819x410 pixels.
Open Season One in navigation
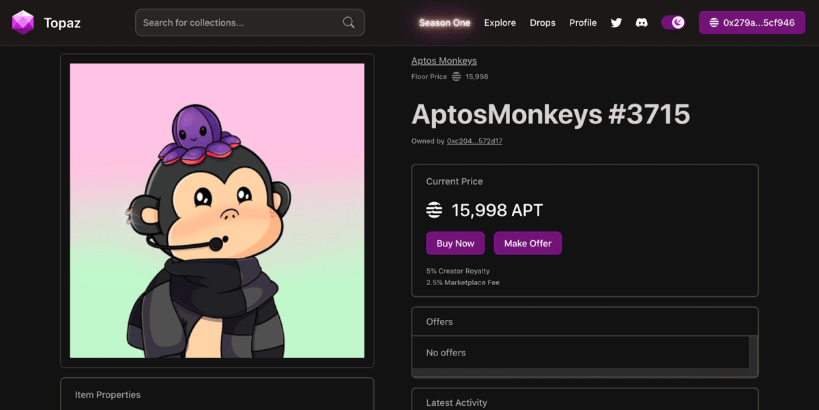click(444, 23)
